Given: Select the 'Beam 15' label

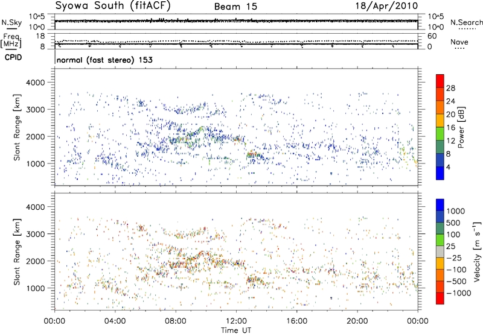Looking at the screenshot, I should click(x=235, y=7).
